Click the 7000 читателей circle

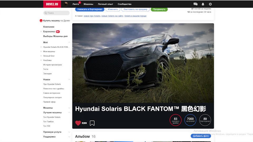coord(190,120)
